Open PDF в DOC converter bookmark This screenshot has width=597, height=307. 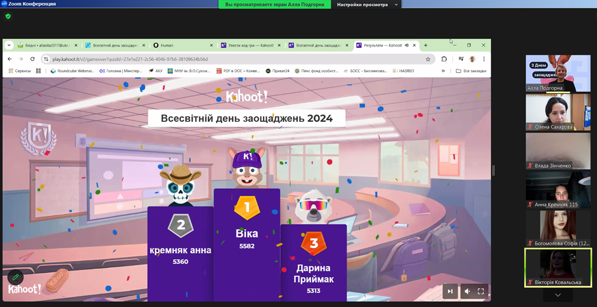point(238,71)
